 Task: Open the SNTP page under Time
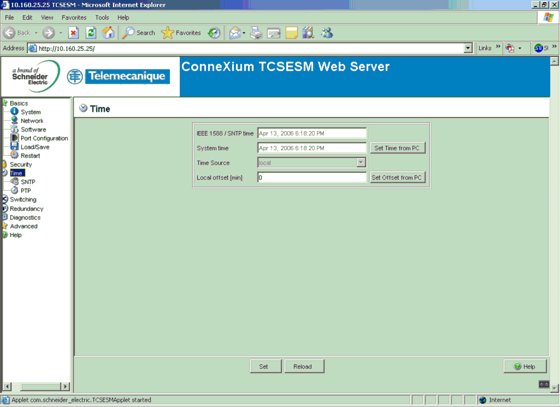tap(28, 182)
